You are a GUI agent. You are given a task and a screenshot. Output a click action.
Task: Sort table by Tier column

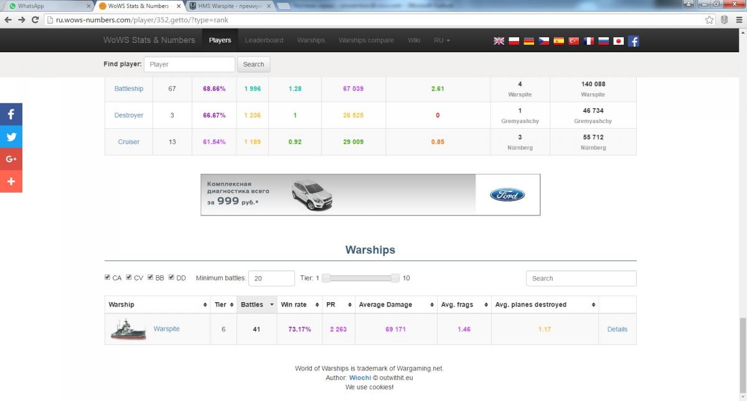[223, 305]
